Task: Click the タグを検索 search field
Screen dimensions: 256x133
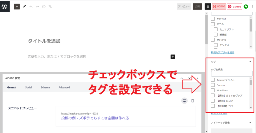Action: pyautogui.click(x=232, y=74)
